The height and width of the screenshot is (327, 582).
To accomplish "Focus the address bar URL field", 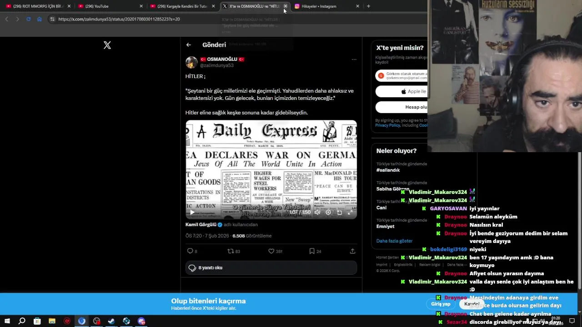I will [x=236, y=19].
